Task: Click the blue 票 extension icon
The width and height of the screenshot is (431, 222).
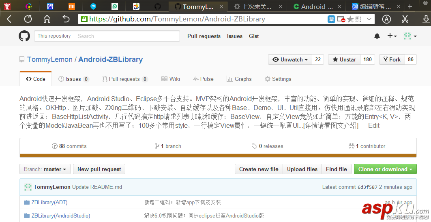Action: (x=331, y=19)
